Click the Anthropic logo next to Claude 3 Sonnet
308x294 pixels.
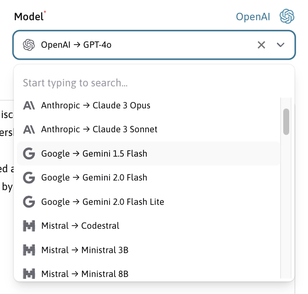(x=29, y=130)
